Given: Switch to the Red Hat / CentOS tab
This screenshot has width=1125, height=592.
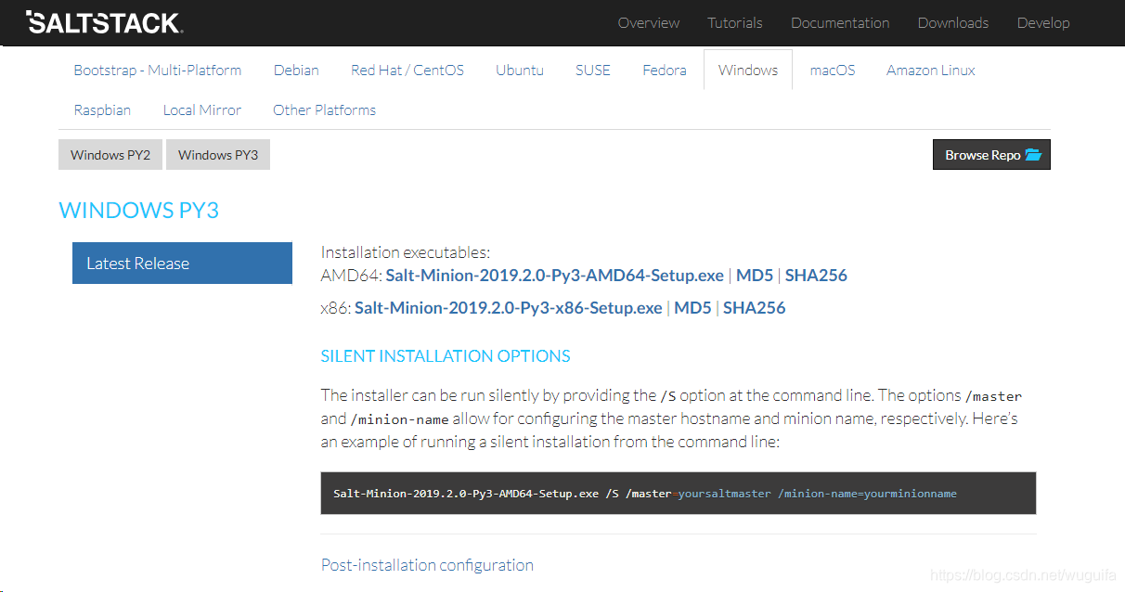Looking at the screenshot, I should point(407,70).
